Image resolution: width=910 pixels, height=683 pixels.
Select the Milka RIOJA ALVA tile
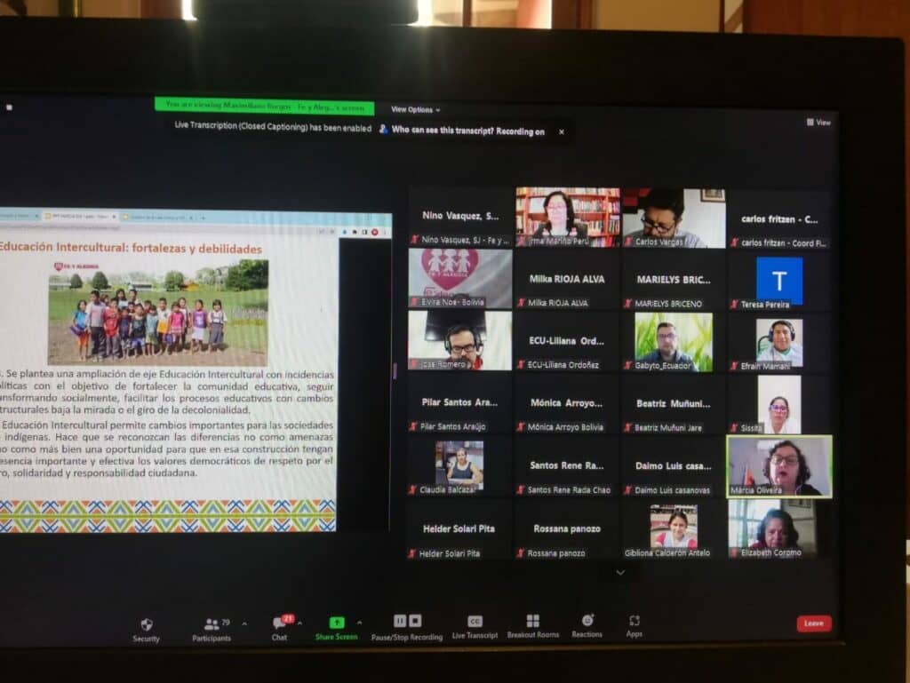(567, 280)
